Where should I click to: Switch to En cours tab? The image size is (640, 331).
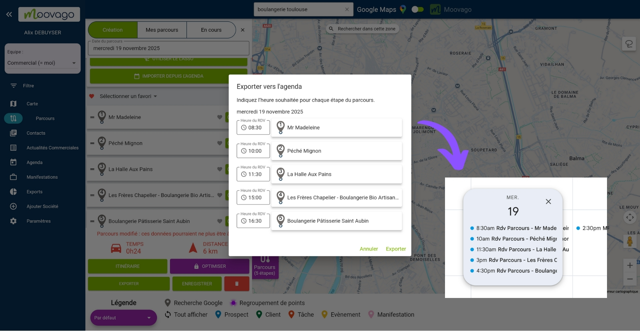(x=211, y=30)
